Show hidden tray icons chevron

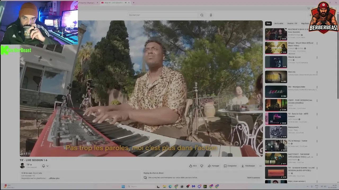pyautogui.click(x=307, y=186)
